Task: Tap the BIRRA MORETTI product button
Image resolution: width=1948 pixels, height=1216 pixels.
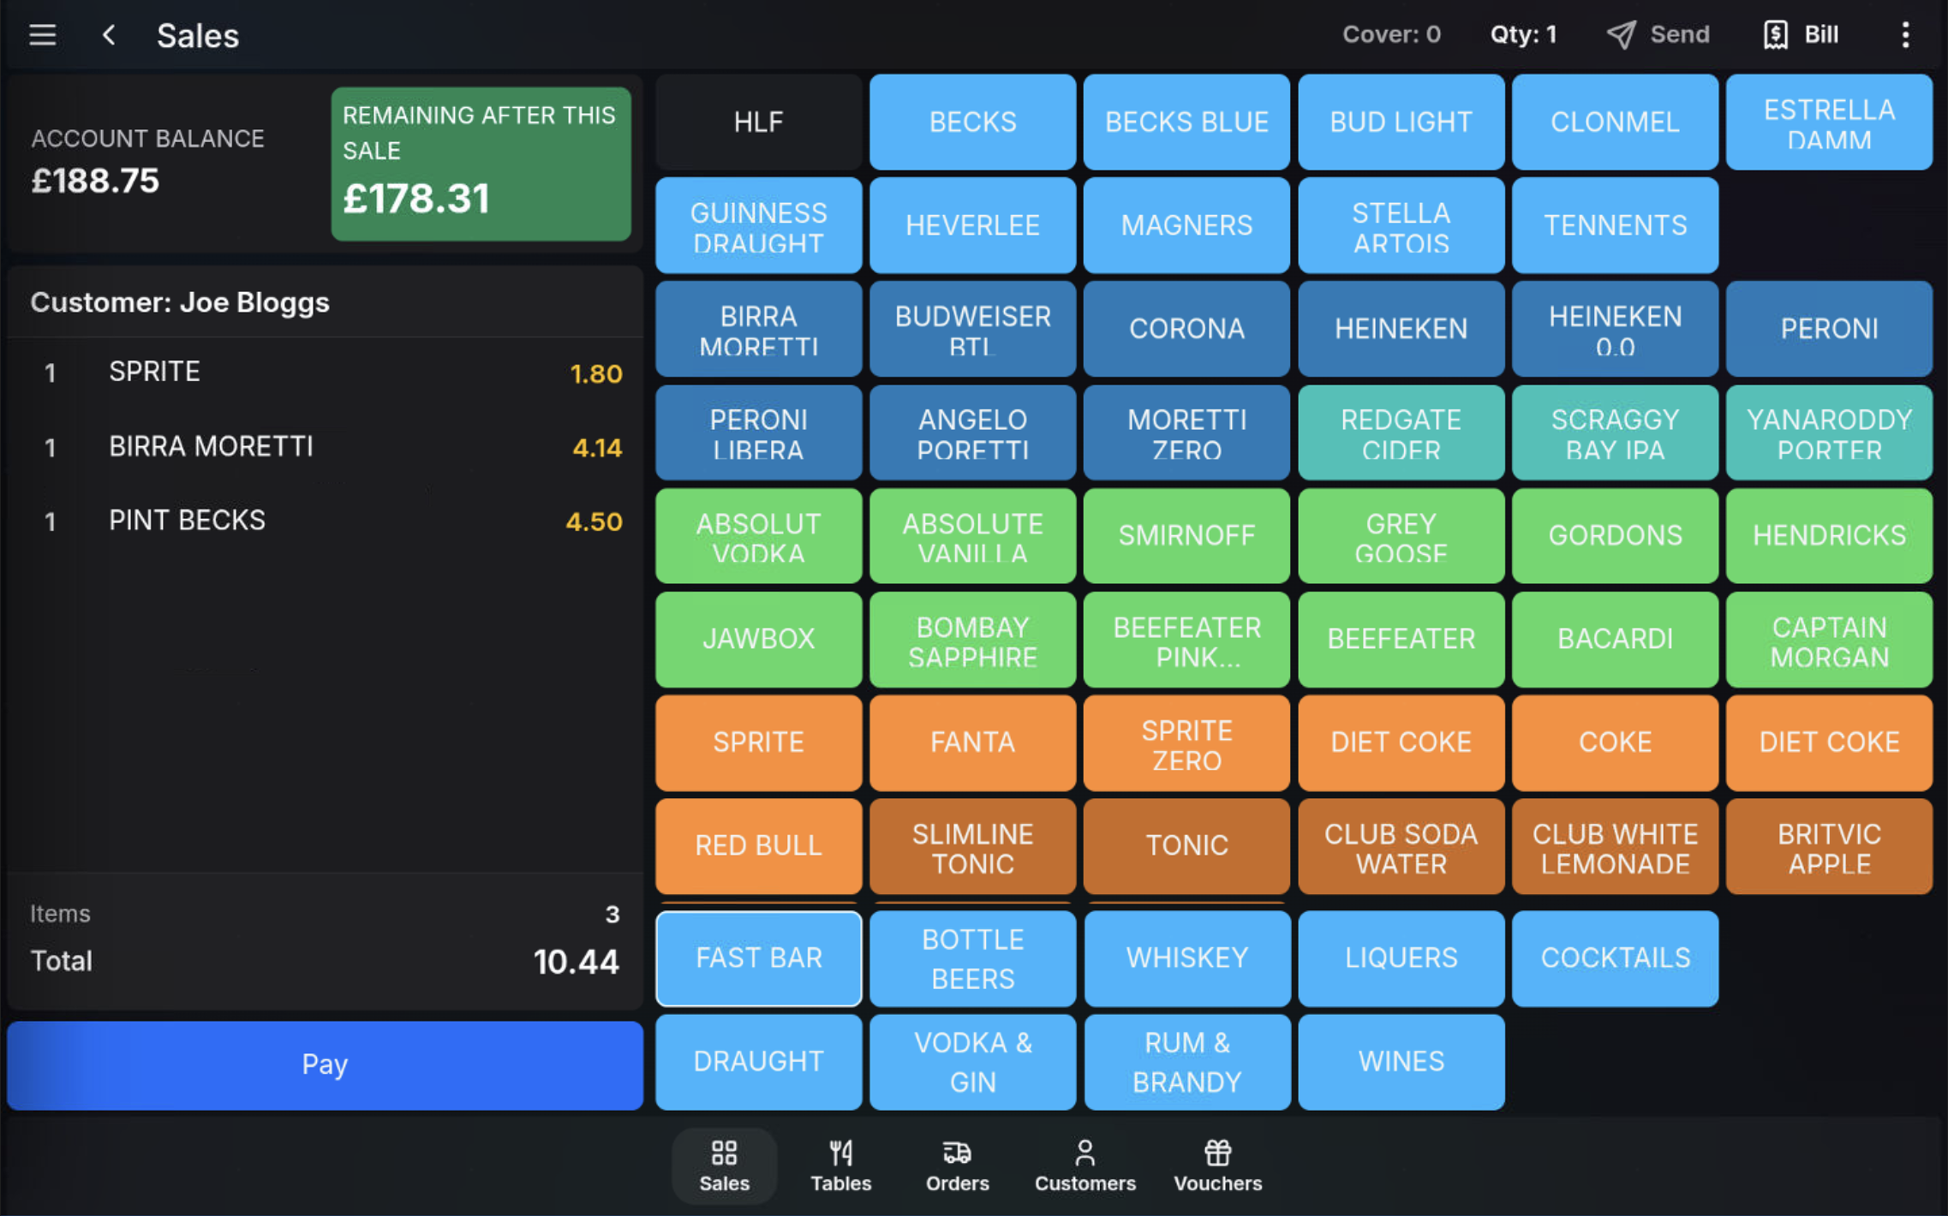Action: pyautogui.click(x=759, y=330)
